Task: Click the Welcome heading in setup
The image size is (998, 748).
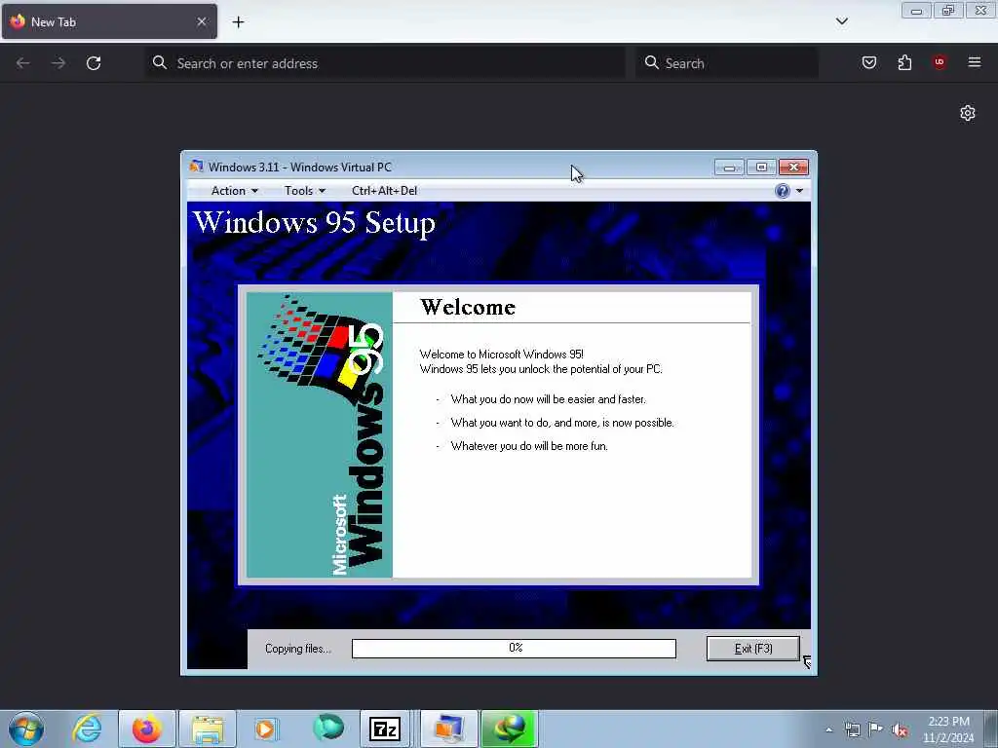Action: [x=468, y=307]
